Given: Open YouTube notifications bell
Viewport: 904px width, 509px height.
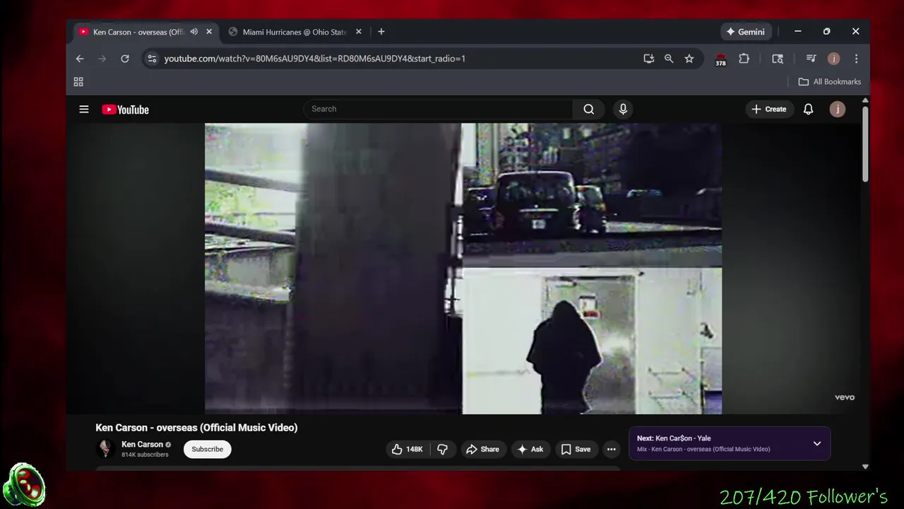Looking at the screenshot, I should coord(809,109).
